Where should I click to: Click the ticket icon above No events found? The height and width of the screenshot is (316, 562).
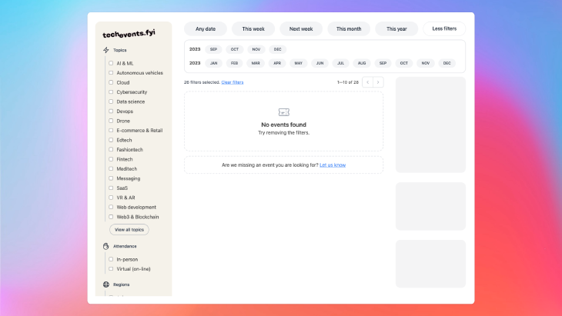coord(283,112)
